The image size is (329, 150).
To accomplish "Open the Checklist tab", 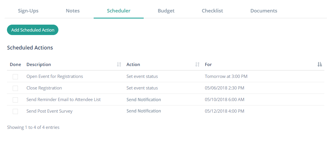I will tap(212, 11).
